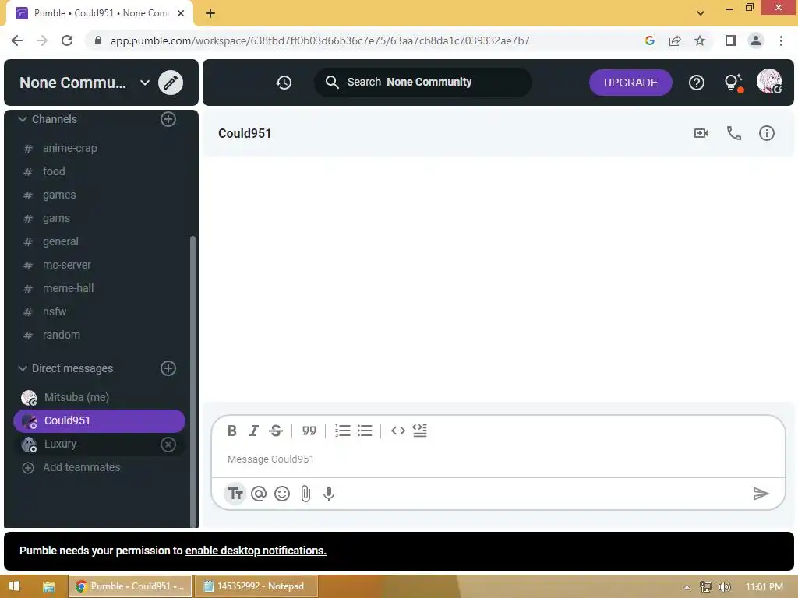Open the emoji picker
The width and height of the screenshot is (798, 598).
282,493
